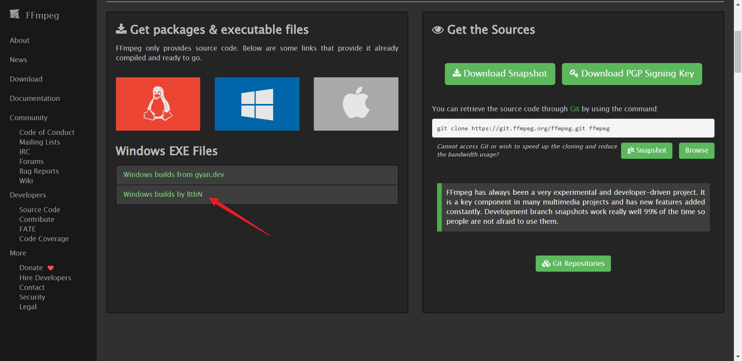Open Developers in the sidebar
The width and height of the screenshot is (742, 361).
[x=28, y=195]
